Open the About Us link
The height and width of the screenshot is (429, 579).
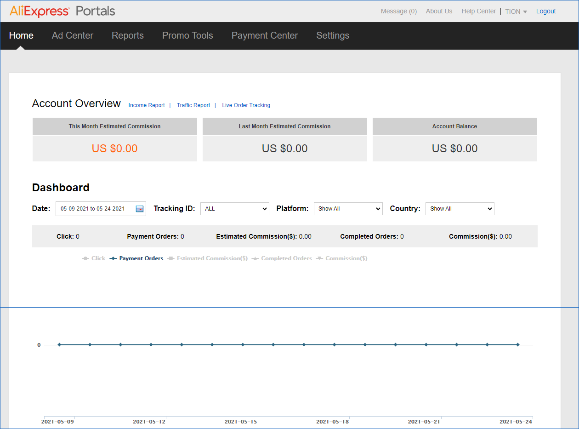(x=439, y=11)
